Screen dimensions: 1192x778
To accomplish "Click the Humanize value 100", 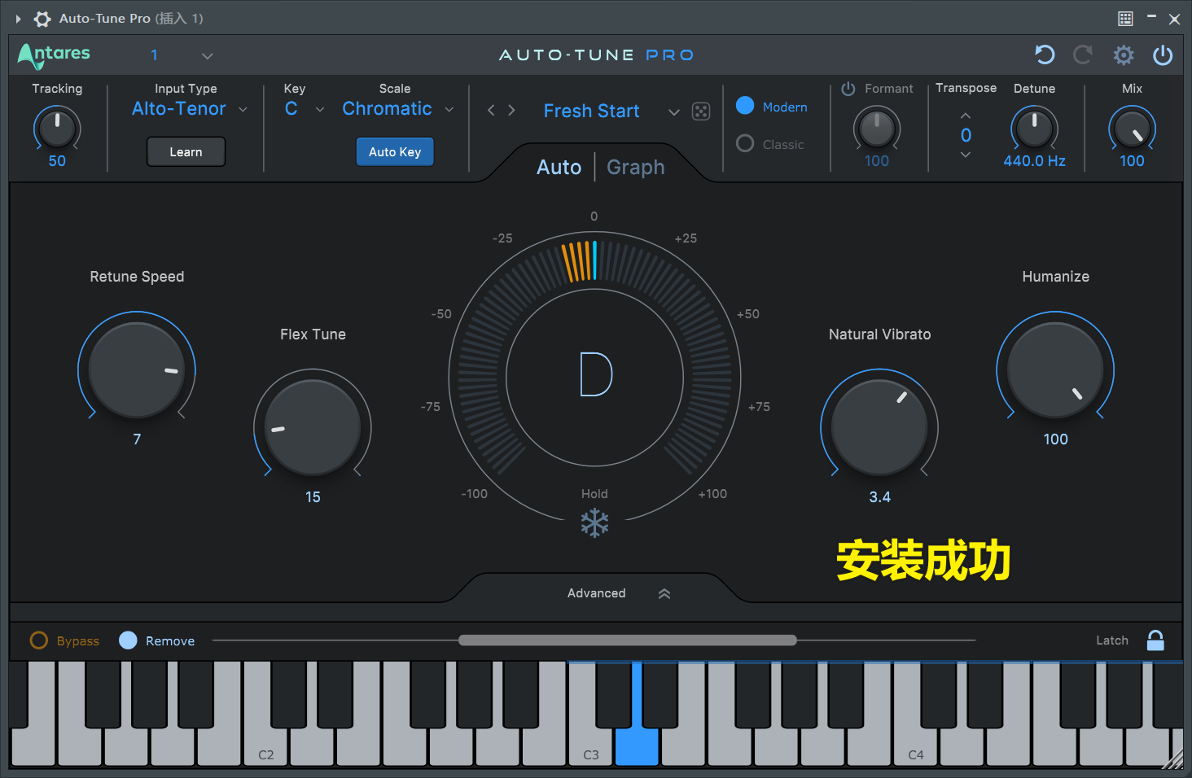I will pyautogui.click(x=1055, y=439).
